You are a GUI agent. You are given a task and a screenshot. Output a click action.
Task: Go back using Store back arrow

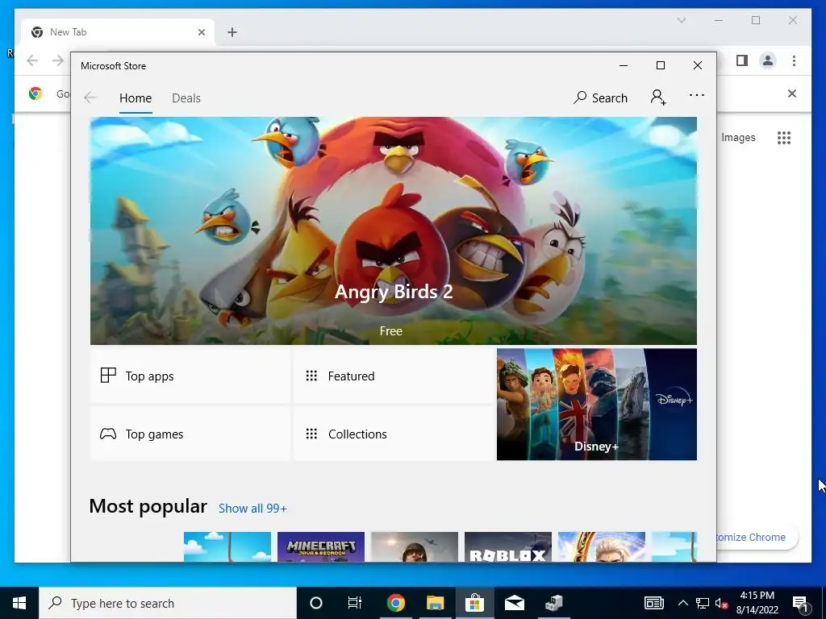[90, 98]
